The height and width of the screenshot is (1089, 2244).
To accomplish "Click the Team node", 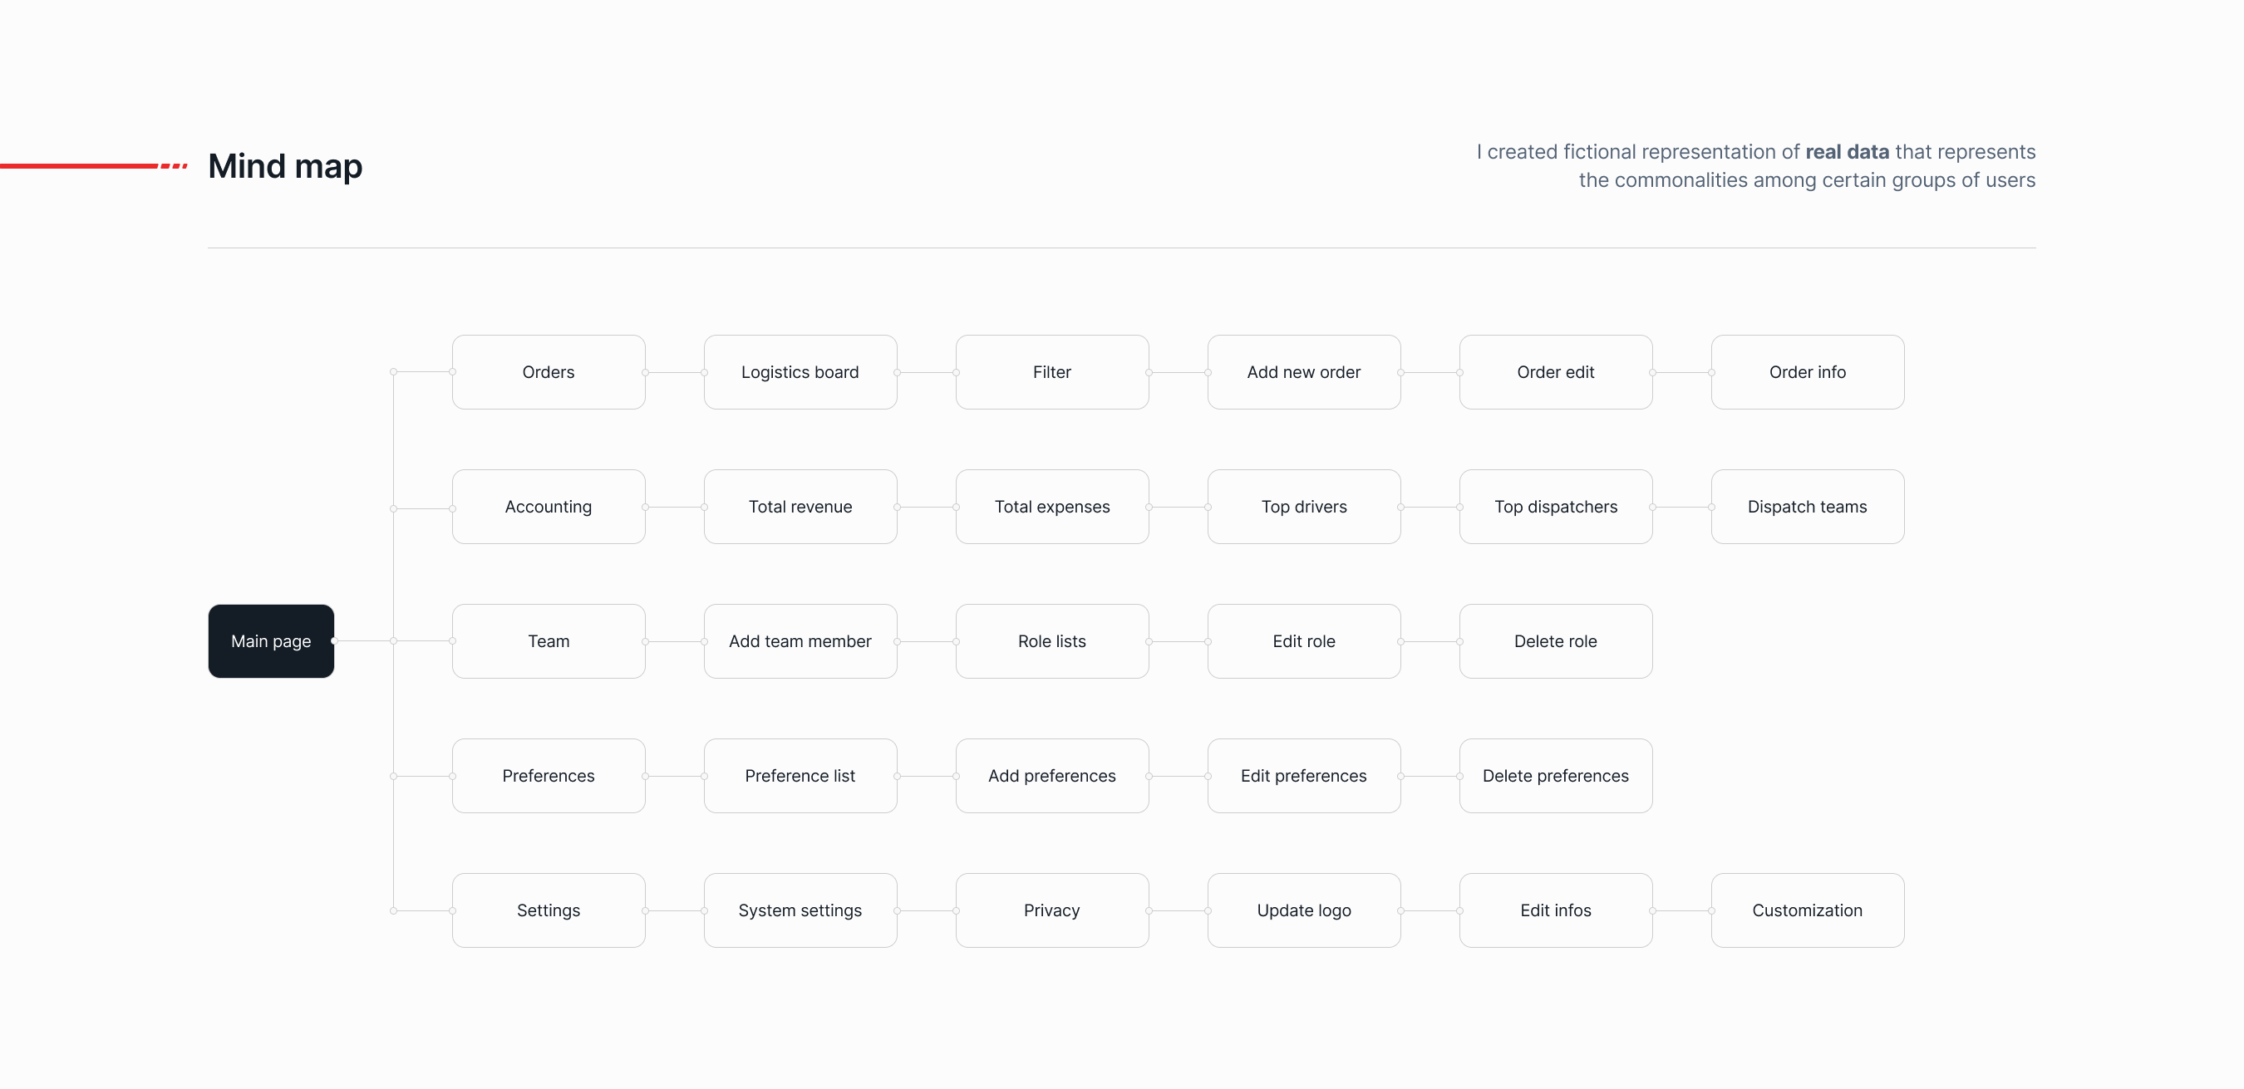I will pos(548,640).
